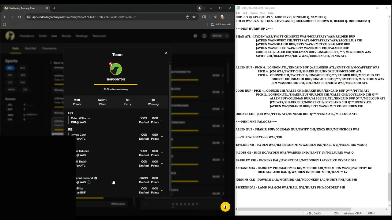Expand Loveland row chevron
Viewport: 392px width, 220px height.
162,180
